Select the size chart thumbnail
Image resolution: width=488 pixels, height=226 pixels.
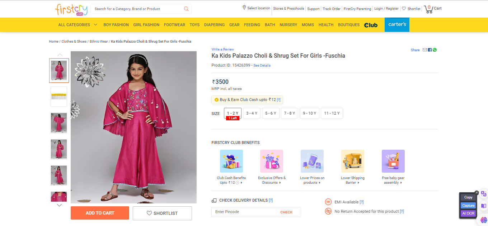(58, 97)
